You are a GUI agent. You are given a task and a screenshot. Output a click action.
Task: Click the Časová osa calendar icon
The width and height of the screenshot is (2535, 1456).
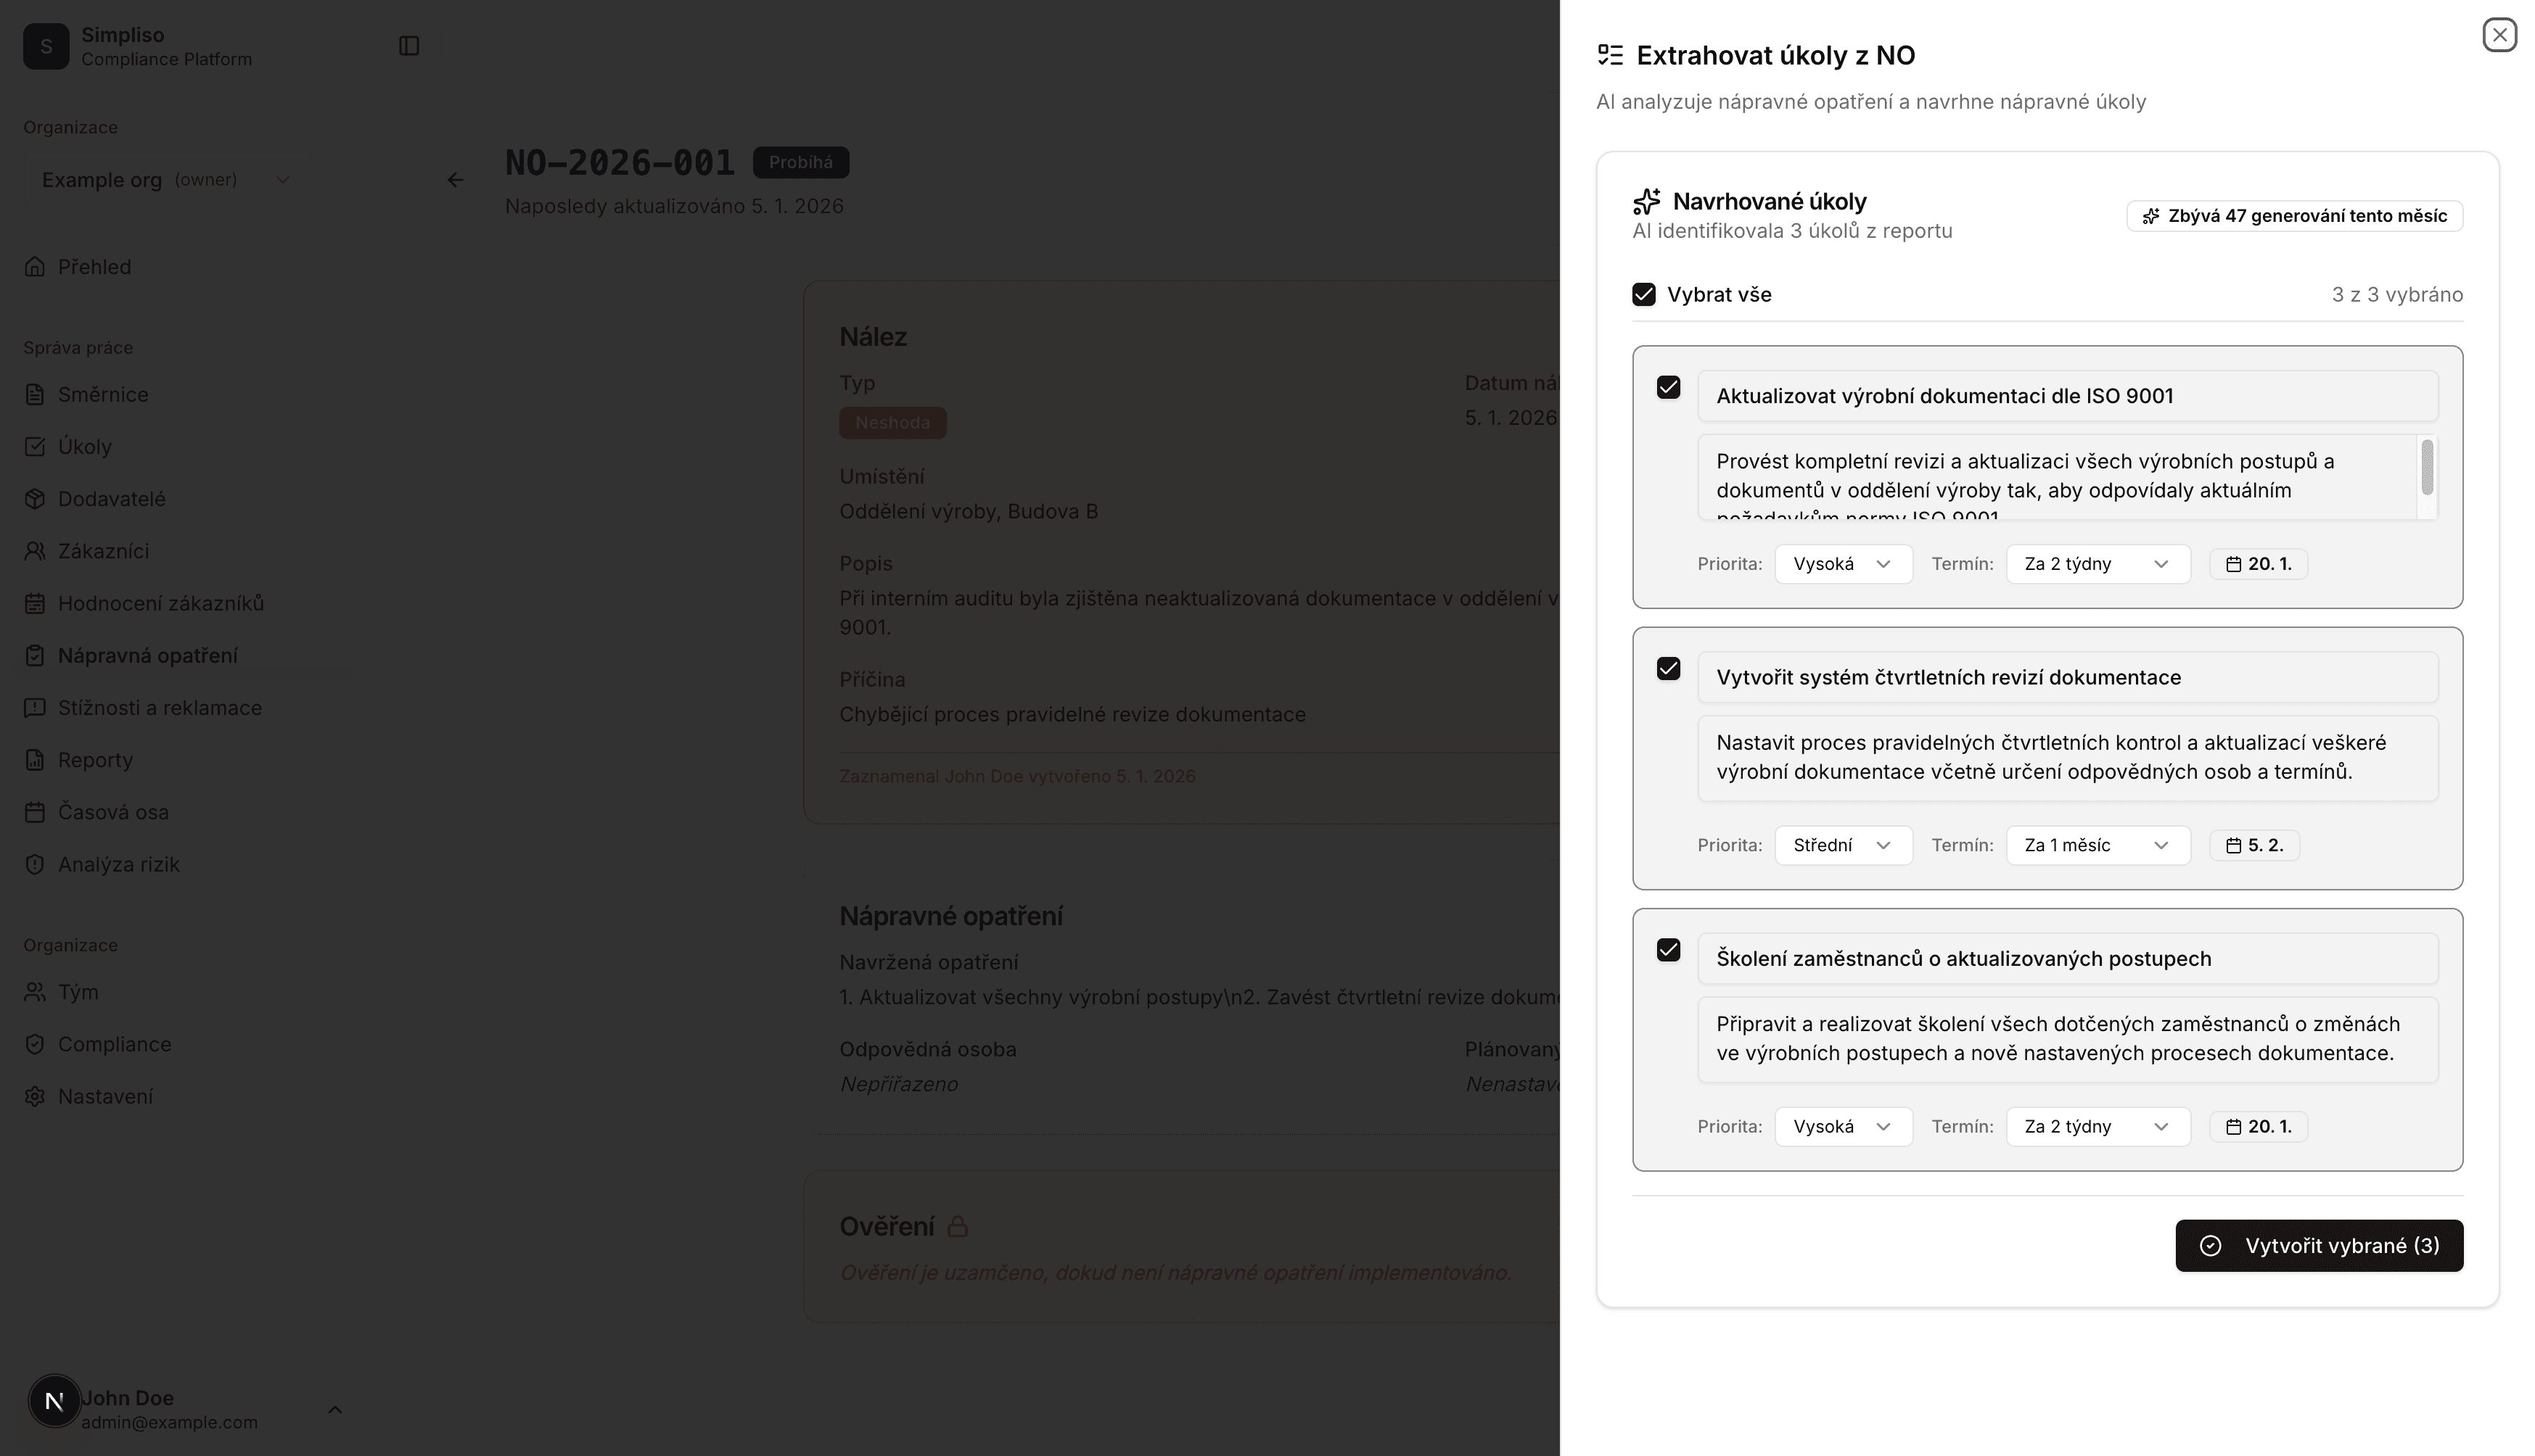pos(35,812)
